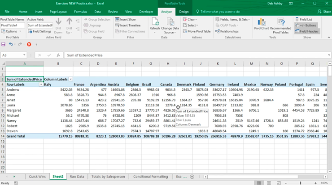
Task: Open Column Labels filter dropdown
Action: click(71, 79)
